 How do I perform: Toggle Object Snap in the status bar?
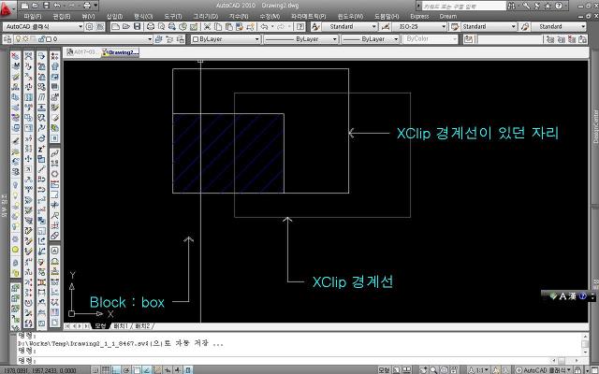coord(137,370)
